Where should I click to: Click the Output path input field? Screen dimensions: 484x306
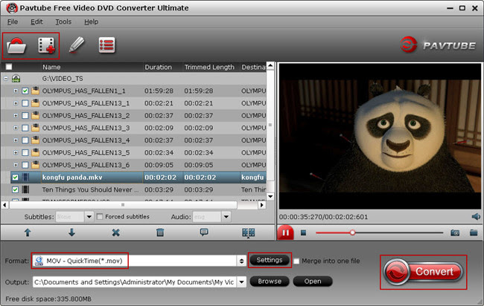[x=135, y=282]
